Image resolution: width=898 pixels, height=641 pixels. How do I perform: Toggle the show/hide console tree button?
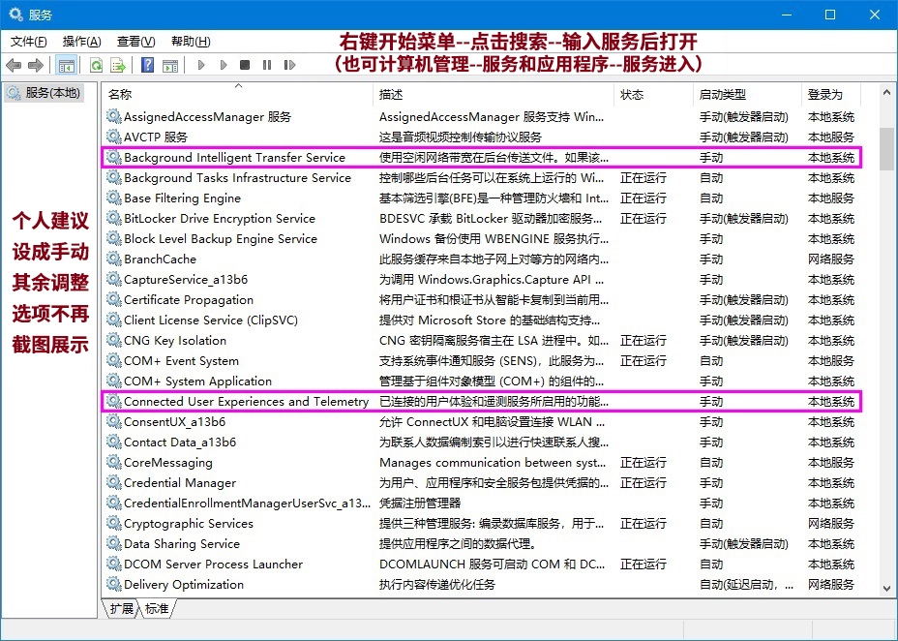tap(67, 65)
